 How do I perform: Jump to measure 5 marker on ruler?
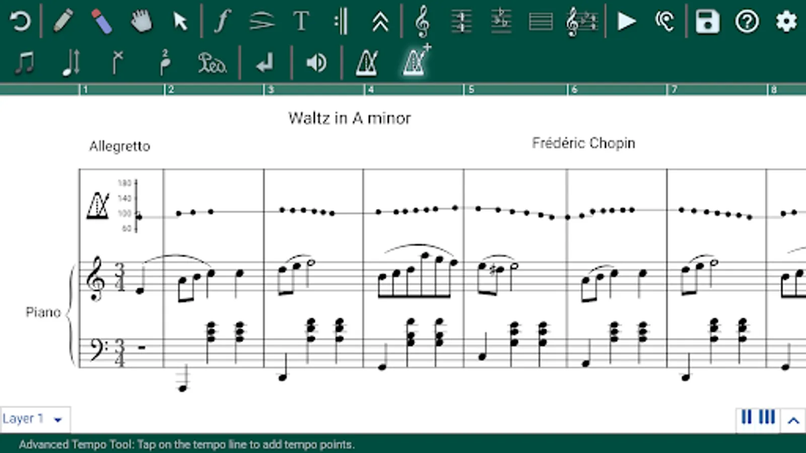click(471, 90)
